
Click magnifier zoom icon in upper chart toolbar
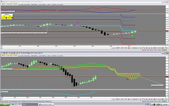[x=146, y=48]
